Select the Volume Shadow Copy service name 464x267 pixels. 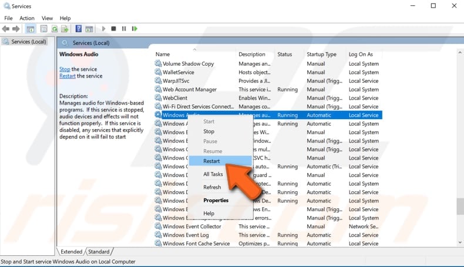point(188,63)
